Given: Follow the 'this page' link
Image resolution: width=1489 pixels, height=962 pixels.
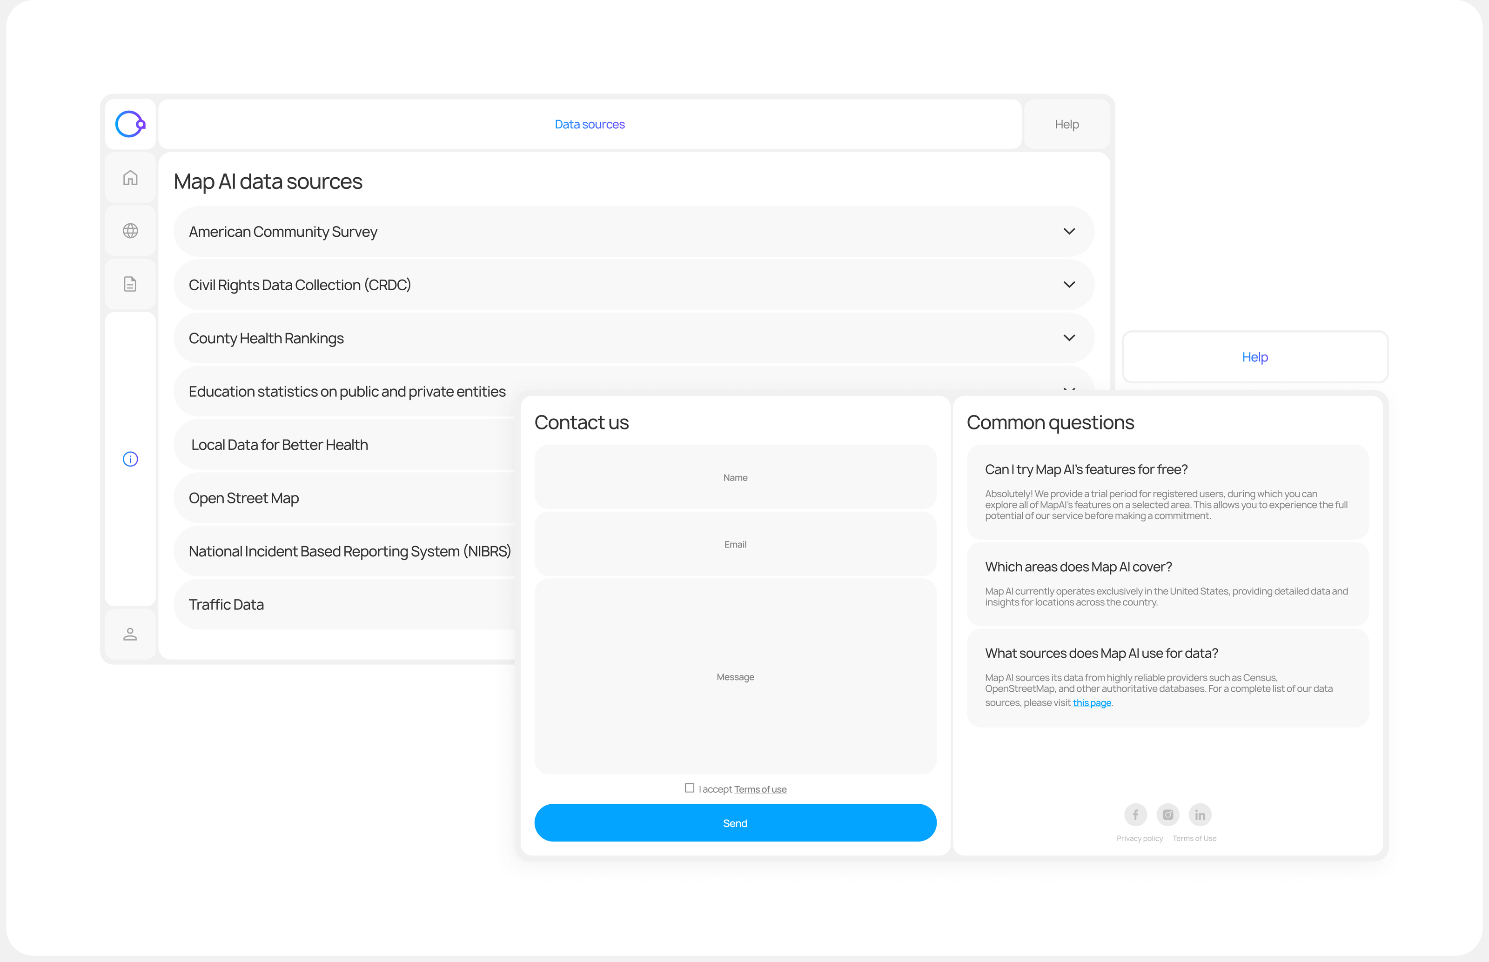Looking at the screenshot, I should coord(1092,703).
